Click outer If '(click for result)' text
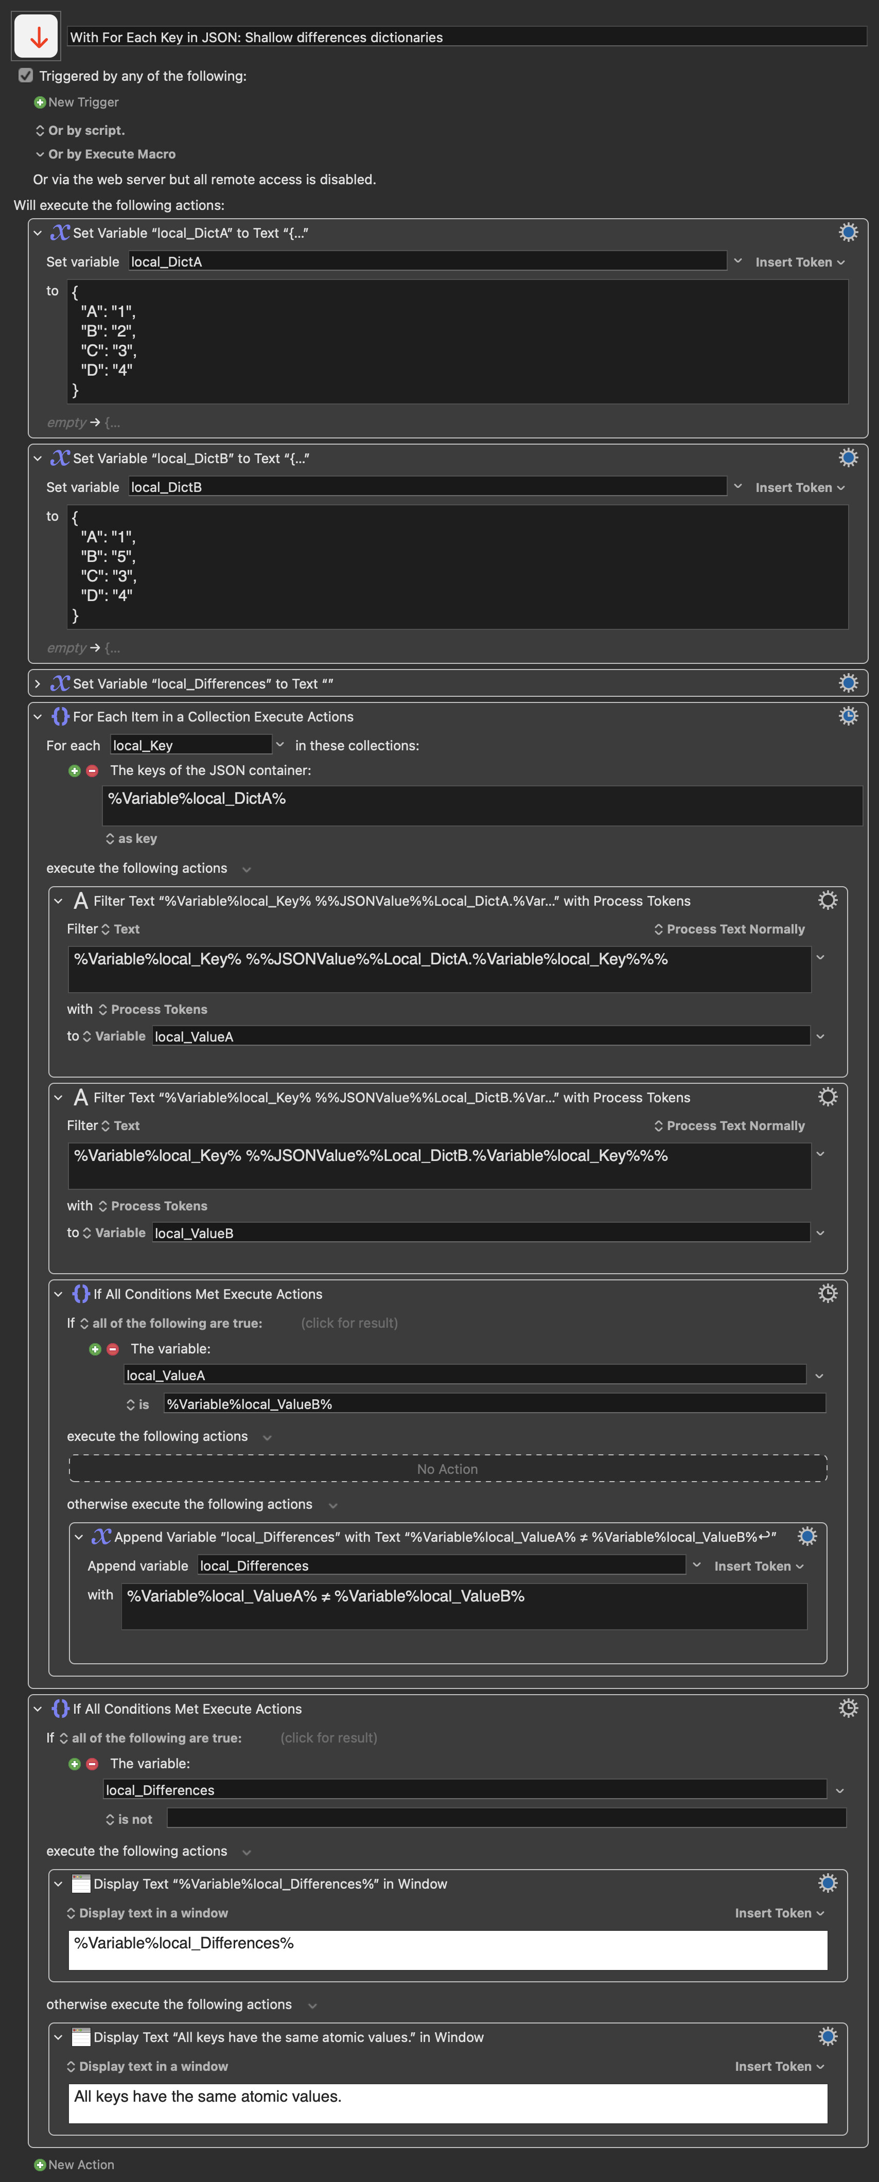 328,1738
